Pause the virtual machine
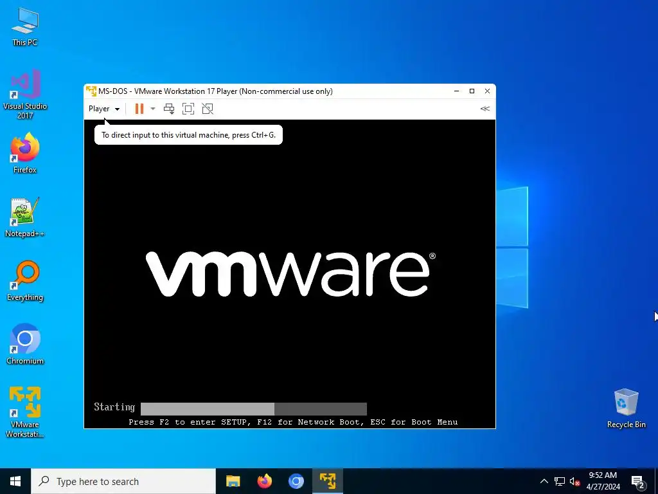This screenshot has width=658, height=494. point(139,109)
